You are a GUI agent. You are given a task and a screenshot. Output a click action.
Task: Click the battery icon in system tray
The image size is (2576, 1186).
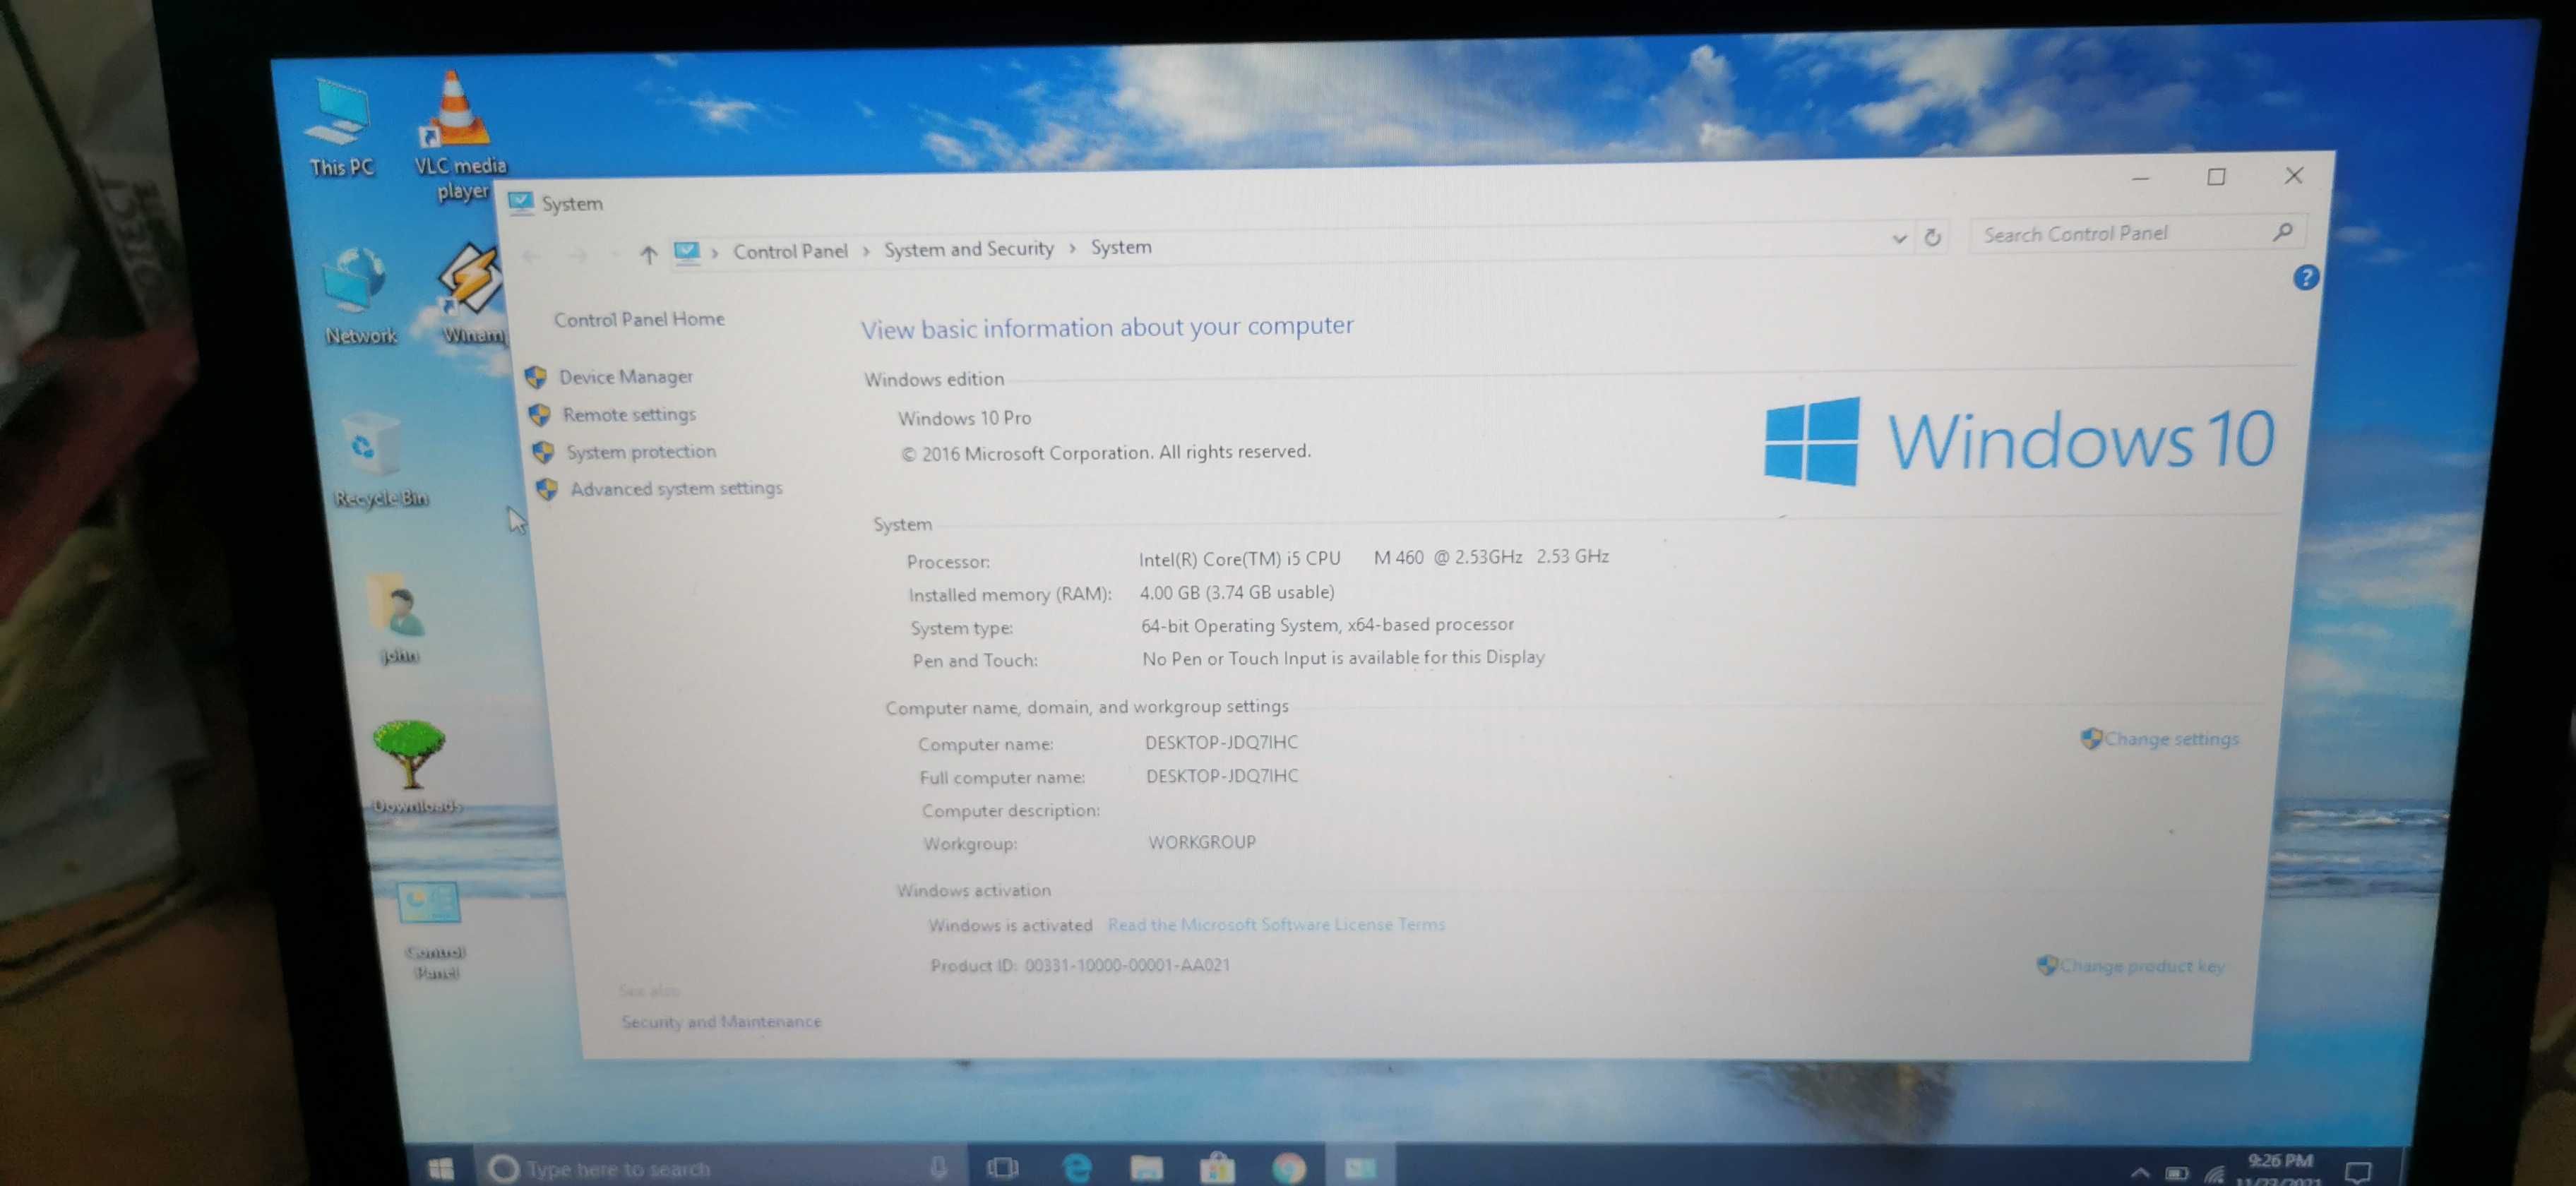(2176, 1173)
